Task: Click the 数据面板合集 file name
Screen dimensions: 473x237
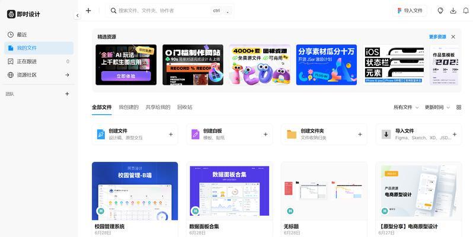Action: click(204, 226)
